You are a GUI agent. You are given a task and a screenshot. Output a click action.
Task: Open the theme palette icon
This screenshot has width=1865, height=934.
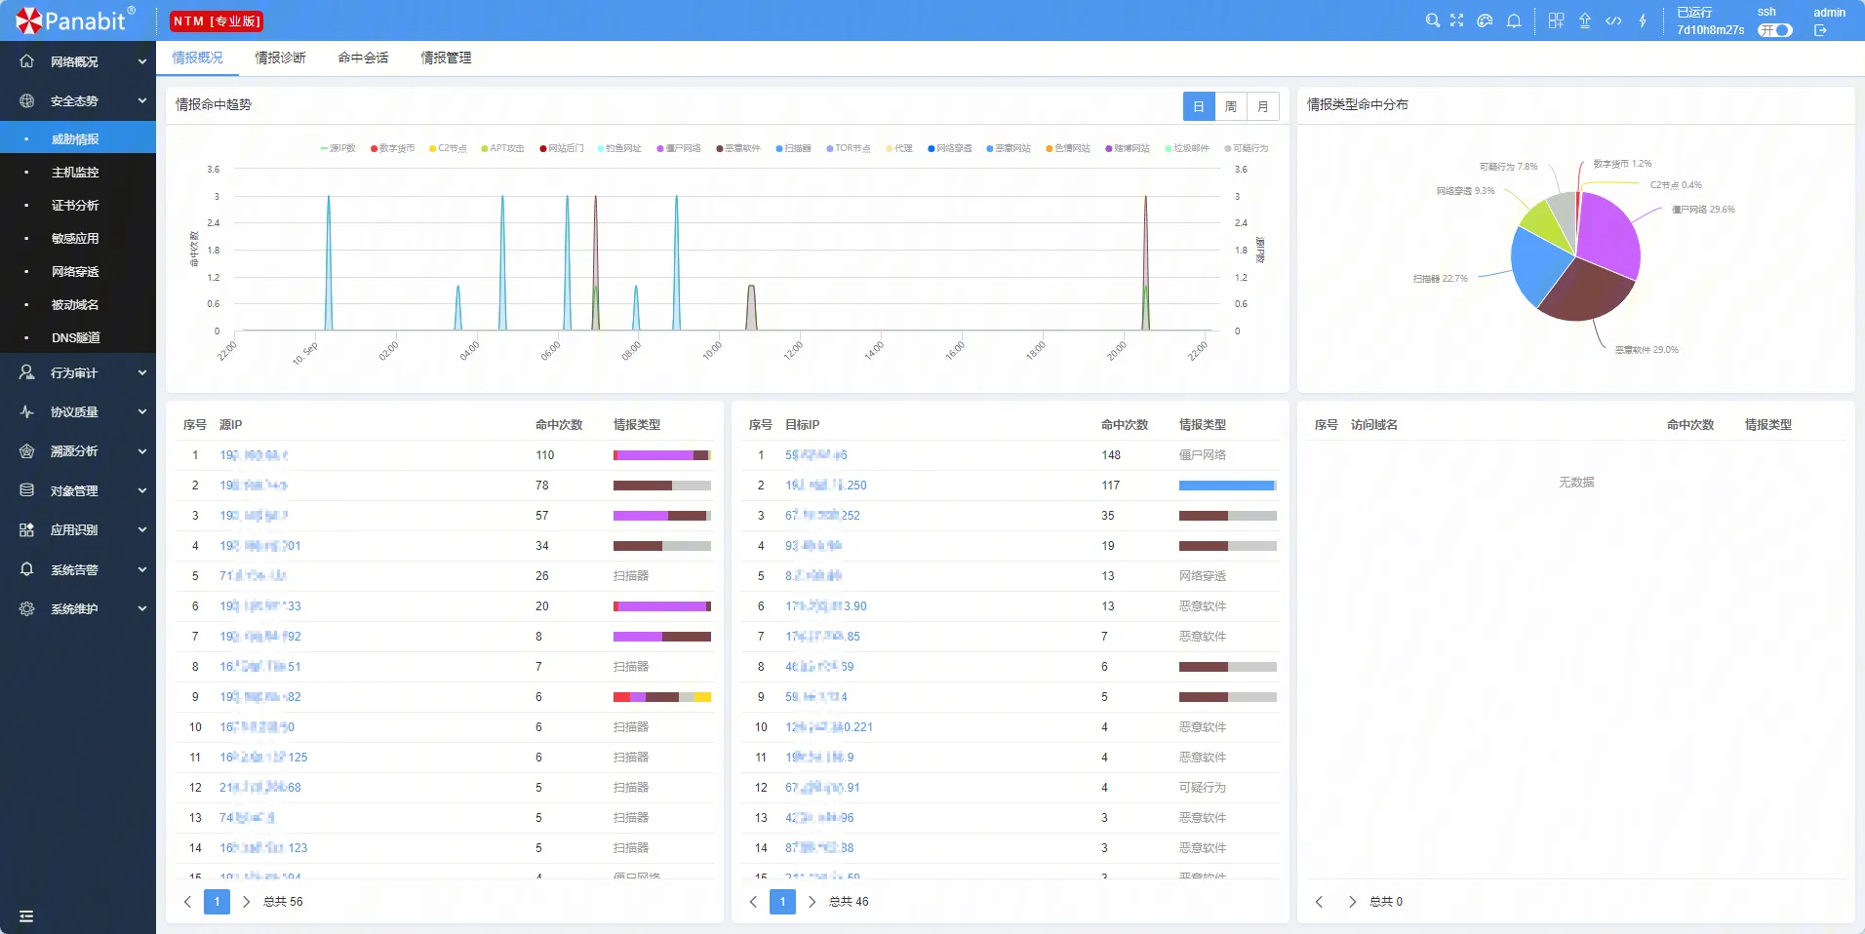click(1485, 20)
